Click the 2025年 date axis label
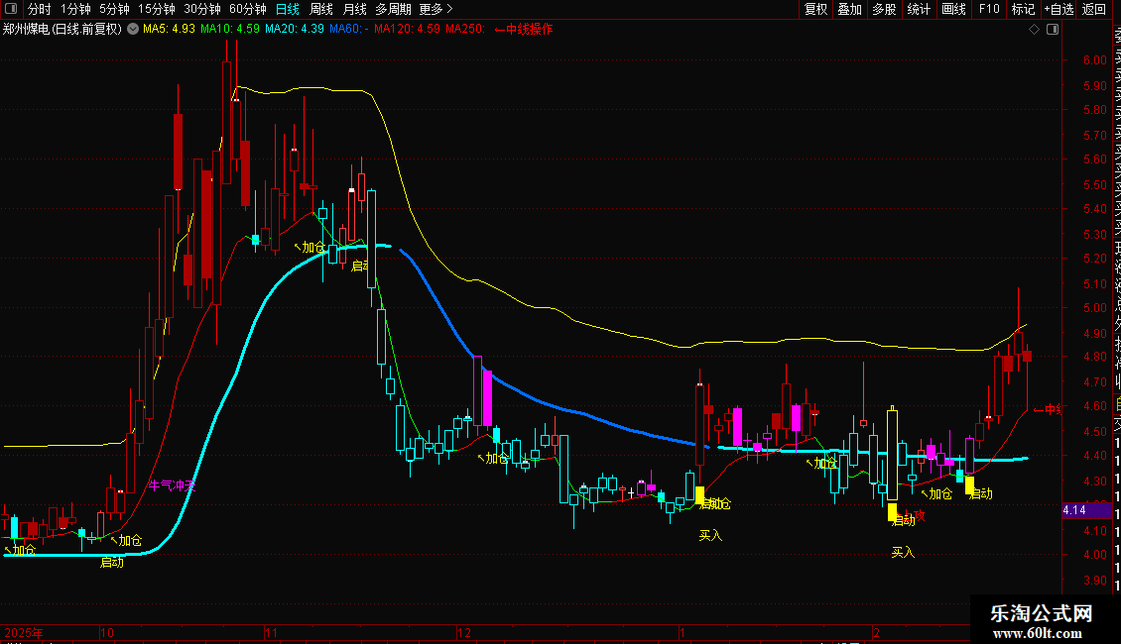 24,632
